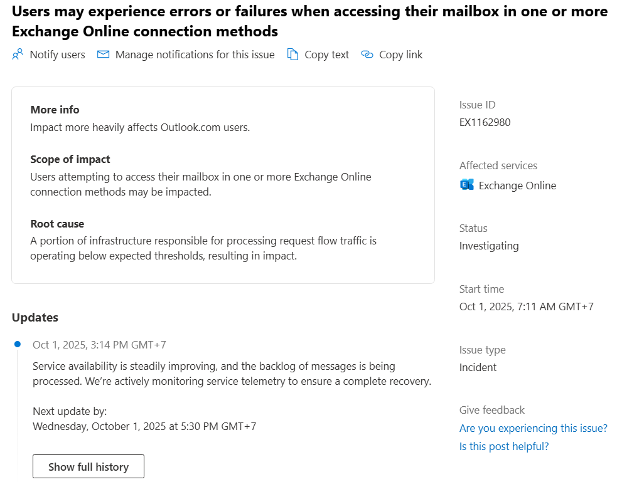
Task: Click the Investigating status text
Action: 489,246
